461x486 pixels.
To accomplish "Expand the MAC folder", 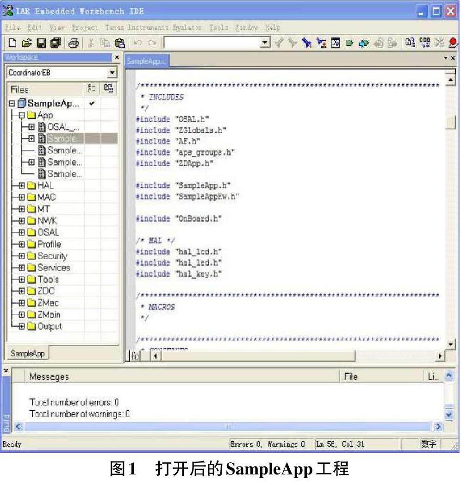I will [22, 198].
